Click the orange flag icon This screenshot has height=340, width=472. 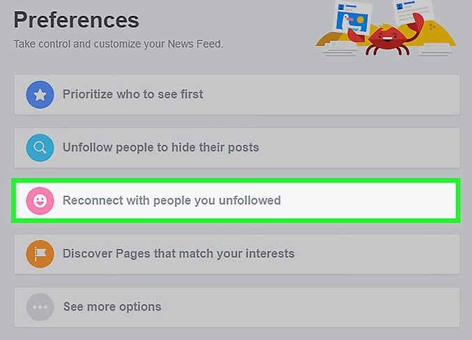[x=40, y=254]
